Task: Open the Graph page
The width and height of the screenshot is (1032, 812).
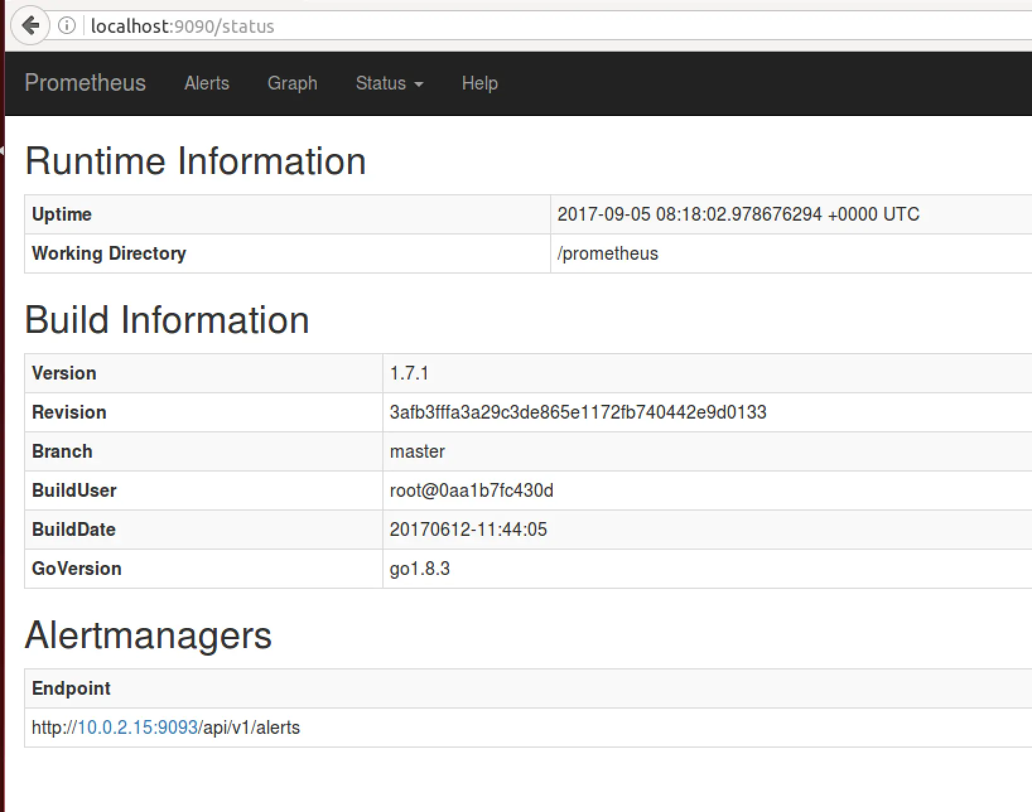Action: [292, 83]
